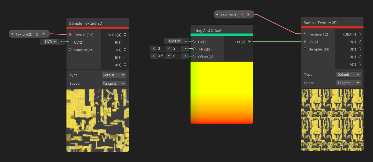This screenshot has height=162, width=373.
Task: Click the Out(2) port on Tiling And Offset node
Action: 249,42
